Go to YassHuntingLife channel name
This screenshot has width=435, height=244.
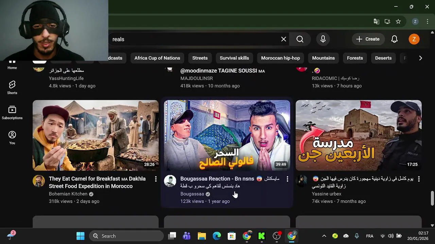pyautogui.click(x=66, y=78)
